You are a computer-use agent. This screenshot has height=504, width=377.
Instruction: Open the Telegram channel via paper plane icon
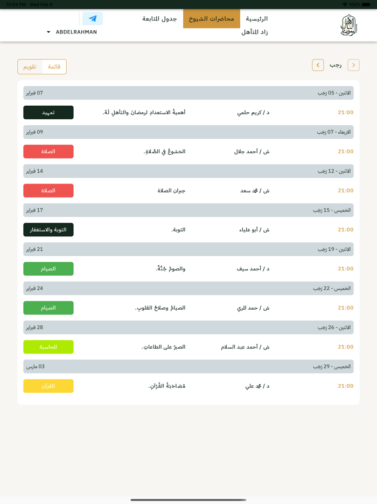(92, 18)
